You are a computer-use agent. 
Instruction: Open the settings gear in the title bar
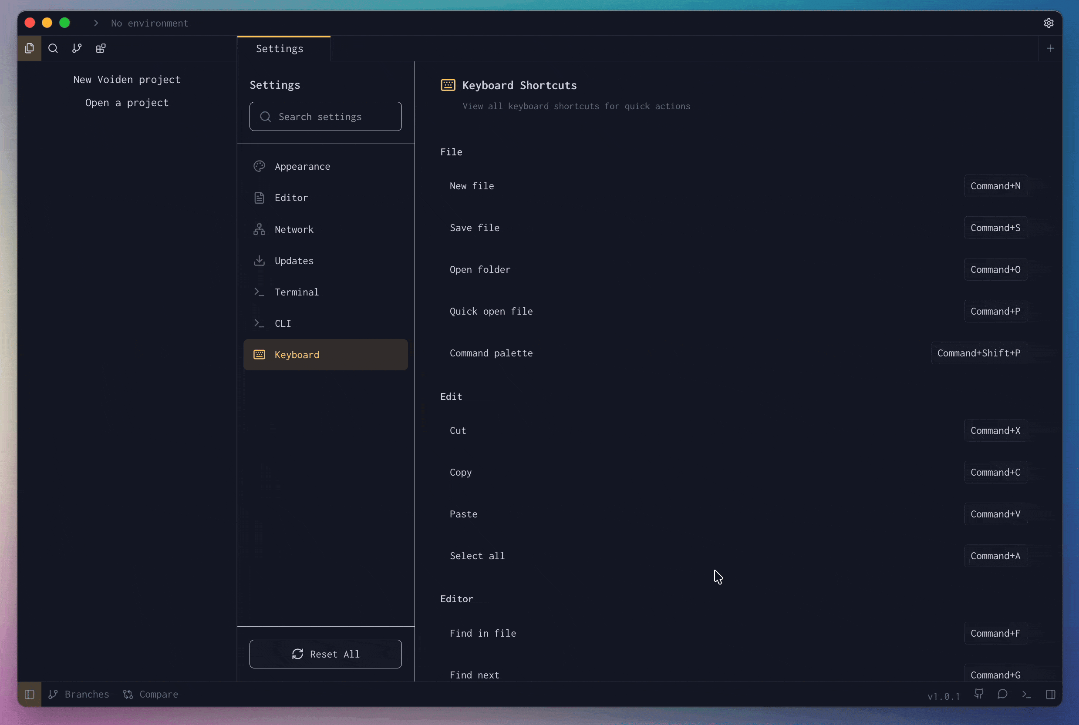tap(1049, 23)
